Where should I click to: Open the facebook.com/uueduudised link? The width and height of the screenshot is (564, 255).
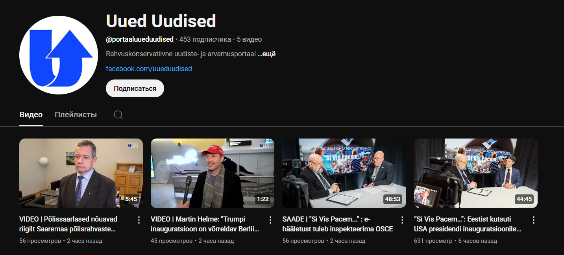coord(149,69)
